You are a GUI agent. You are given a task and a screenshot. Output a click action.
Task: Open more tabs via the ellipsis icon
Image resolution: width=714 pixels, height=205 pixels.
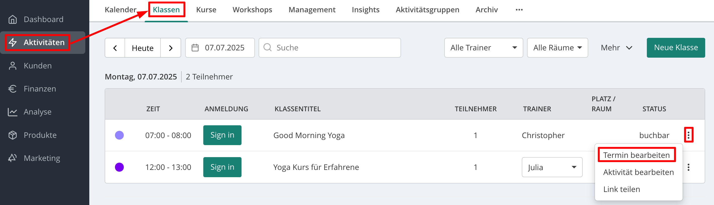click(519, 10)
